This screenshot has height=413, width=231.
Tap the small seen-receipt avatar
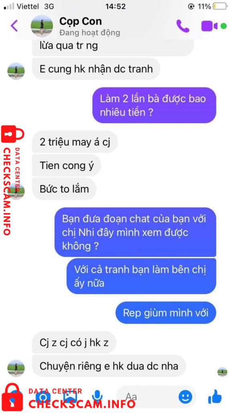tap(222, 372)
